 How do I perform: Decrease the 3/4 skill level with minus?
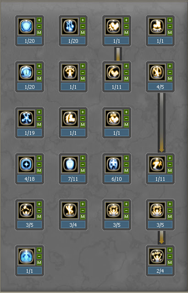point(83,210)
